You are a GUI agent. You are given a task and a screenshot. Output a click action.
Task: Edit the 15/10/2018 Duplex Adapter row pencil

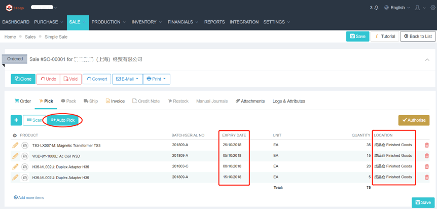click(x=15, y=177)
